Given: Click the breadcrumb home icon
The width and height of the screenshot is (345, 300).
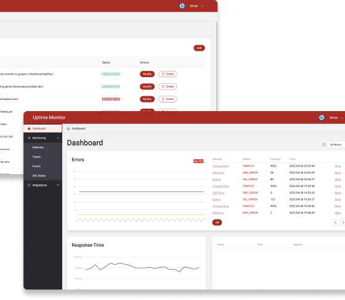Looking at the screenshot, I should [x=68, y=128].
